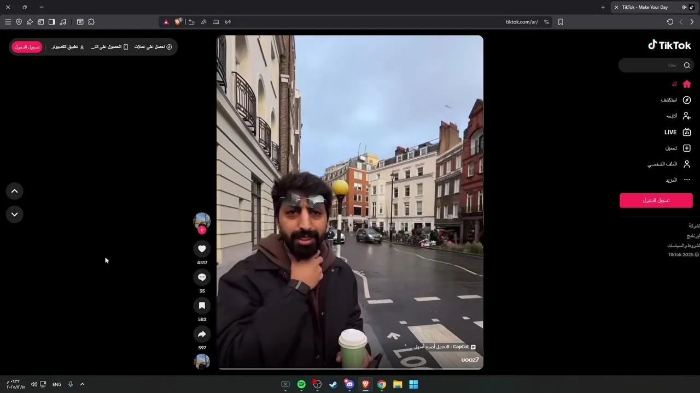Click the share page arrow icon in address bar
This screenshot has height=393, width=700.
pyautogui.click(x=191, y=22)
